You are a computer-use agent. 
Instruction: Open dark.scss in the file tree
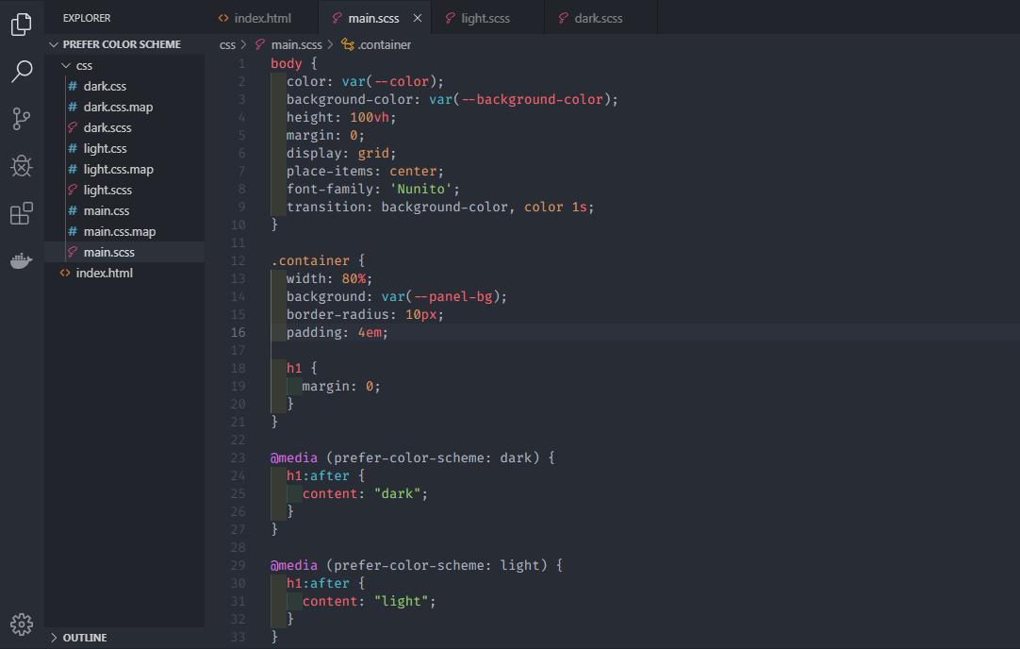(x=124, y=127)
